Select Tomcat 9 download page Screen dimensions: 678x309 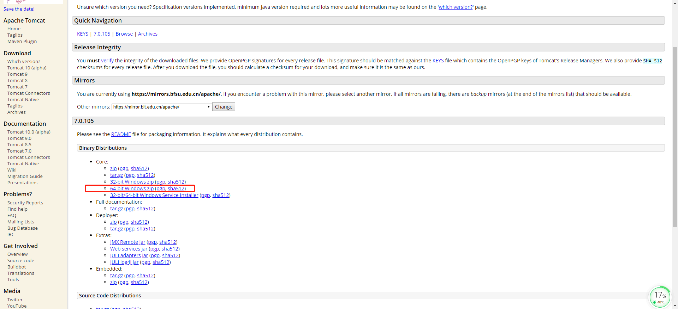[x=17, y=74]
